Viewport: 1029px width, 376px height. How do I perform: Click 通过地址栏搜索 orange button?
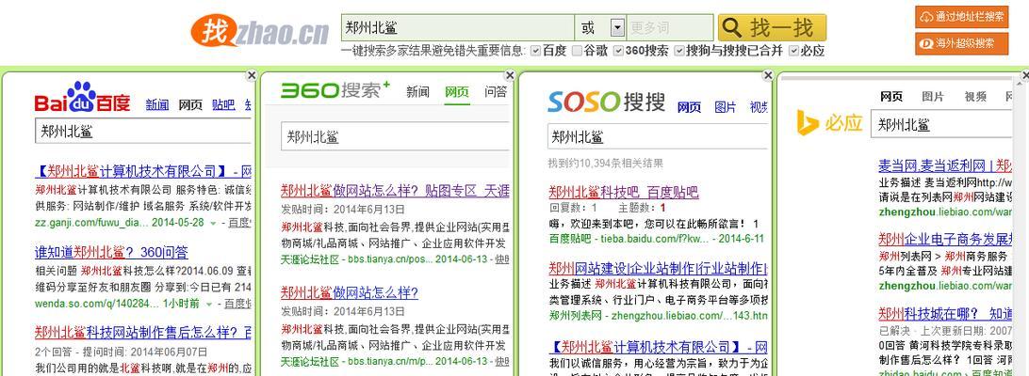(x=961, y=17)
